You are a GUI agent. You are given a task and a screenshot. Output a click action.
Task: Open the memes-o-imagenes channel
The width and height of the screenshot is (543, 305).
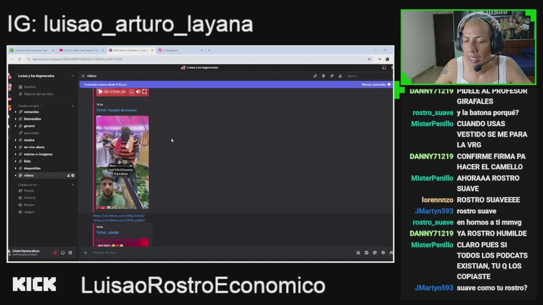pos(38,154)
